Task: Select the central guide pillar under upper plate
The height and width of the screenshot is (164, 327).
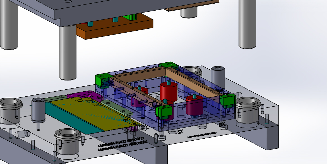Action: point(67,53)
